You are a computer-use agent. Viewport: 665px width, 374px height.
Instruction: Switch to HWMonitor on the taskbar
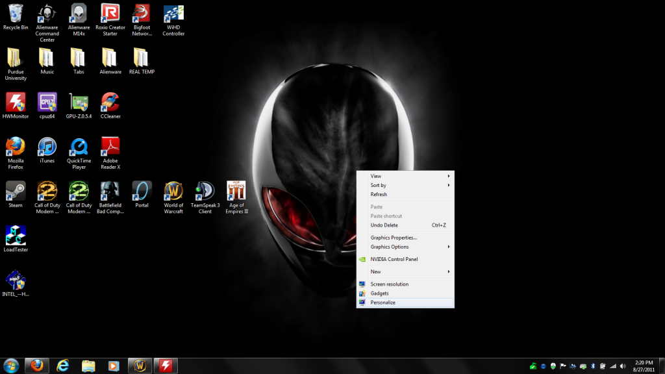(x=166, y=366)
